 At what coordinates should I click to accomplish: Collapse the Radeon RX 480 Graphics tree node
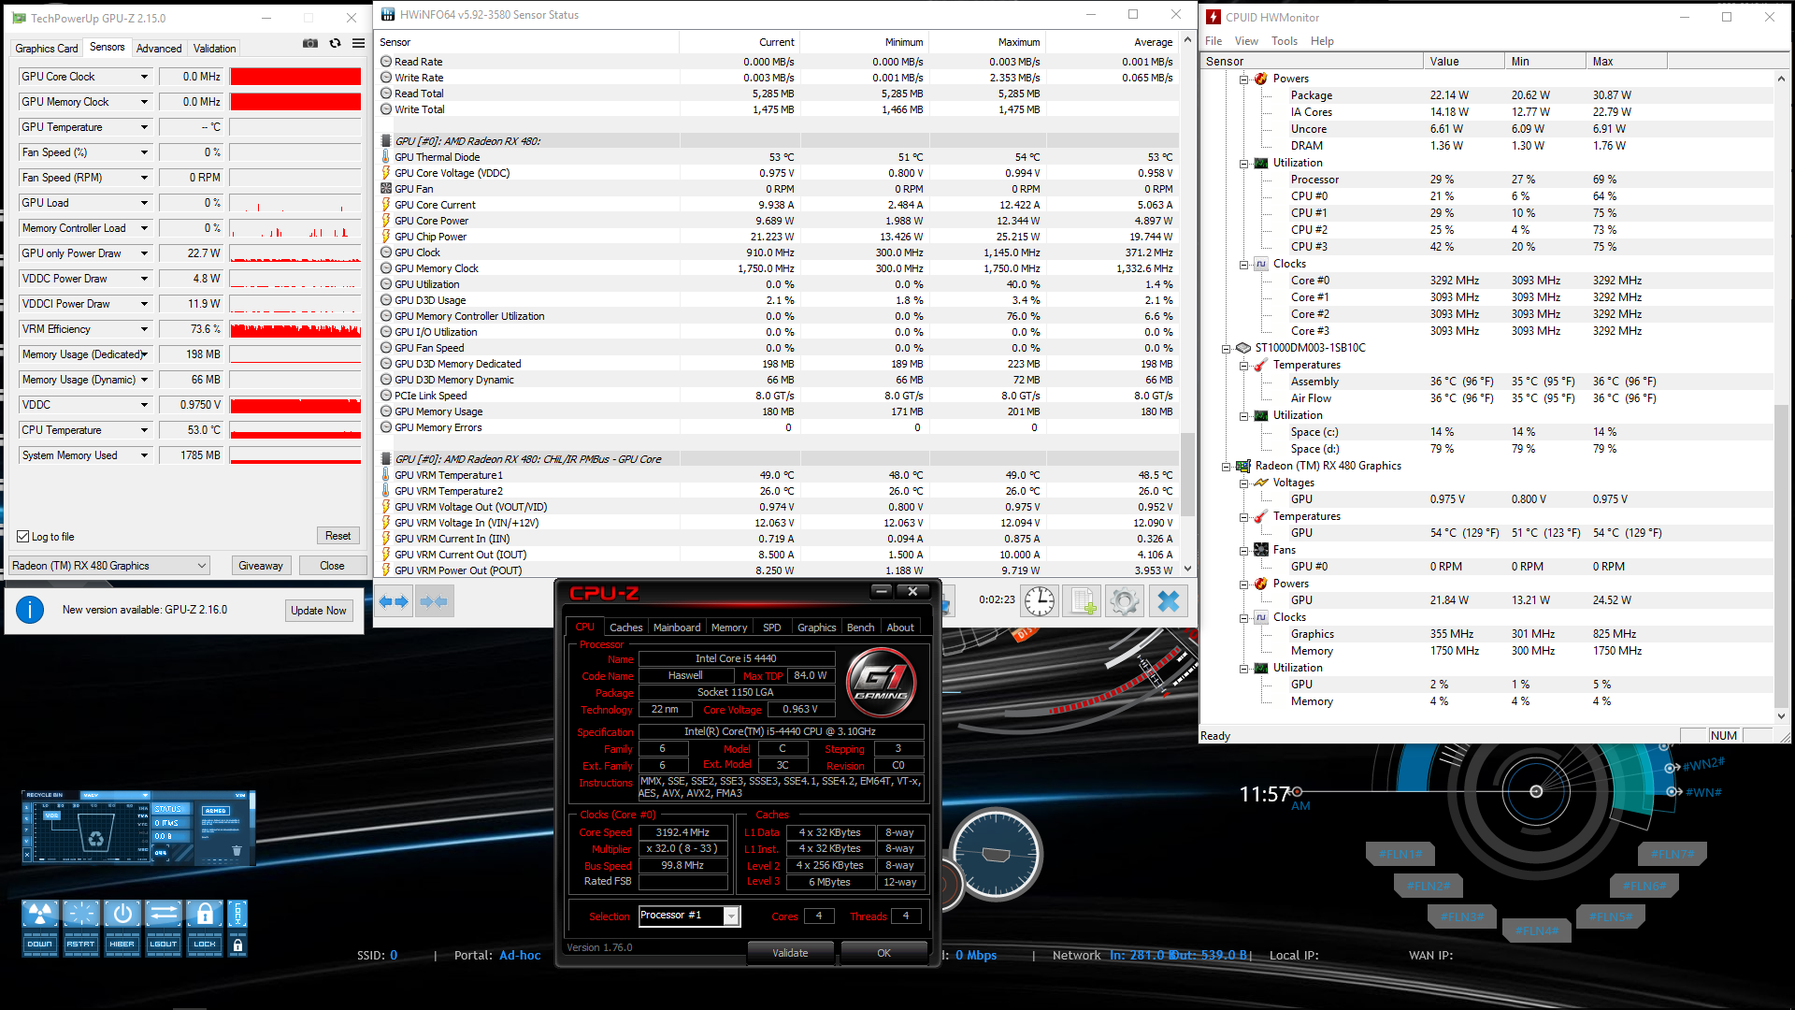pos(1226,467)
